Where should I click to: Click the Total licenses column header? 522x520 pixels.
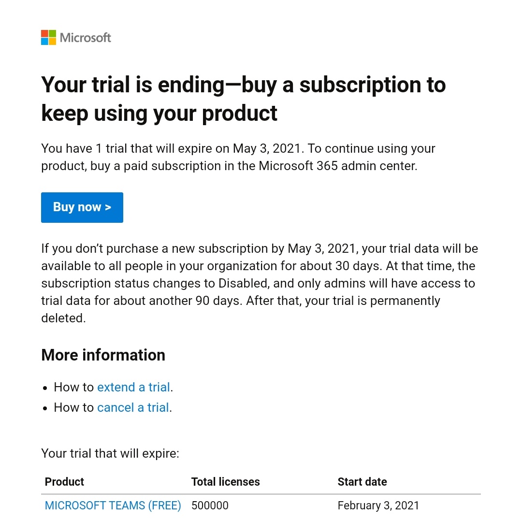225,482
